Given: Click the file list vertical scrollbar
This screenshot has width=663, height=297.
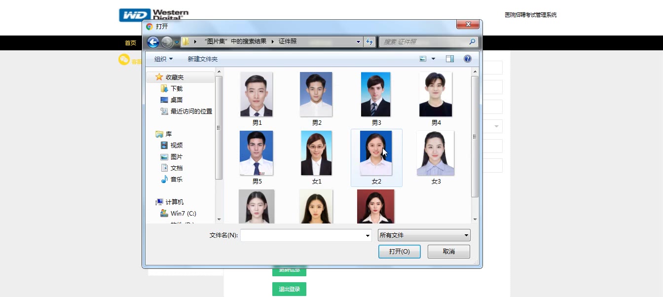Looking at the screenshot, I should 475,137.
